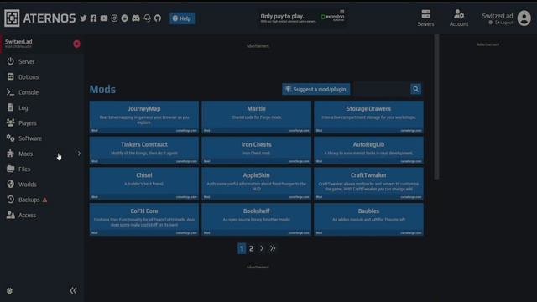Image resolution: width=537 pixels, height=302 pixels.
Task: Click the red server status indicator
Action: point(76,44)
